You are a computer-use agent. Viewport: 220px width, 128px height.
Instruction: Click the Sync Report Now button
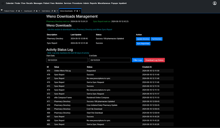[x=143, y=44]
